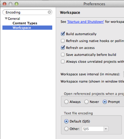Click the Encoding filter search field
Screen dimensions: 124x139
point(27,12)
